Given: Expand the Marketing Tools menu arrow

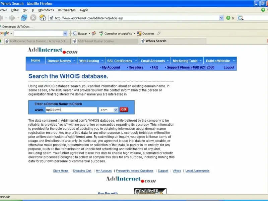Looking at the screenshot, I should (200, 61).
